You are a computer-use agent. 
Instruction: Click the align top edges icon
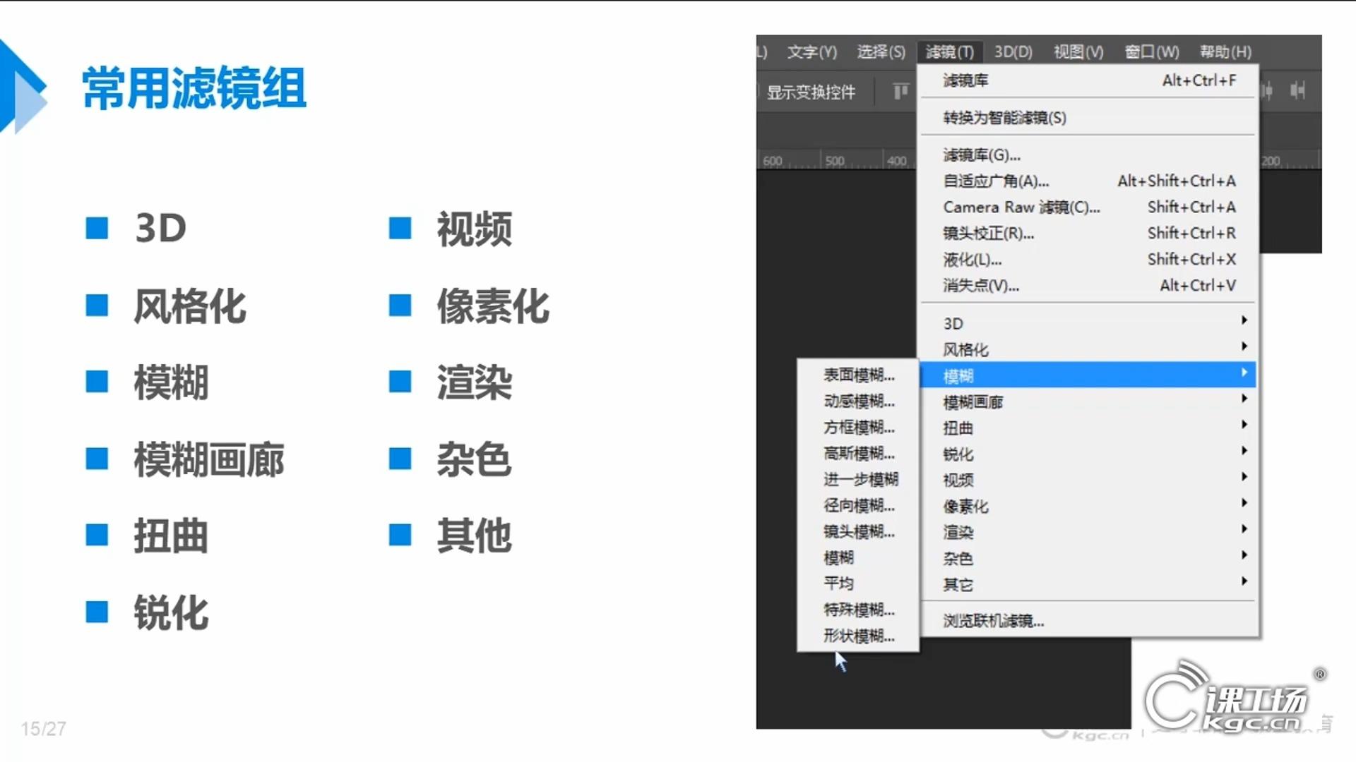(x=900, y=91)
